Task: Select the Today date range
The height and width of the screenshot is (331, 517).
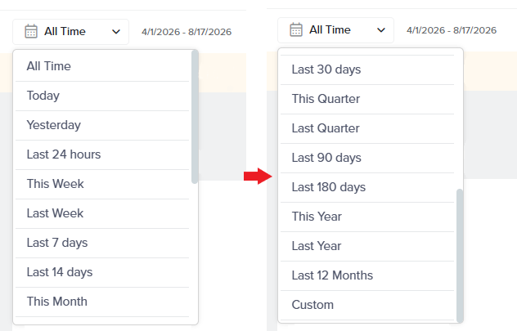Action: pyautogui.click(x=102, y=96)
